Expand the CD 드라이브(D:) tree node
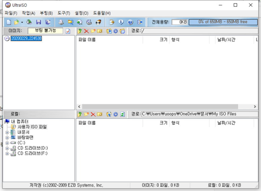Viewport: 261px width, 191px height. pyautogui.click(x=7, y=148)
